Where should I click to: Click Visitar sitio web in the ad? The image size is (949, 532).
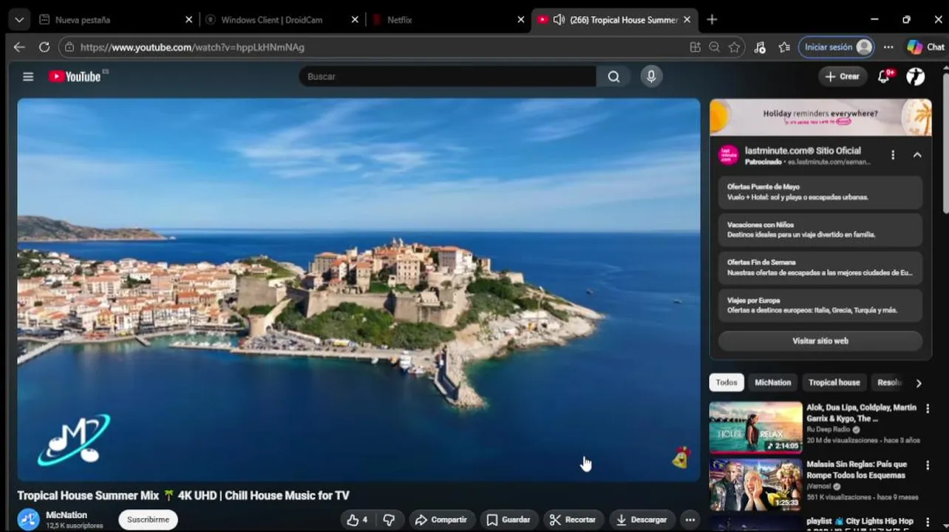click(x=820, y=341)
